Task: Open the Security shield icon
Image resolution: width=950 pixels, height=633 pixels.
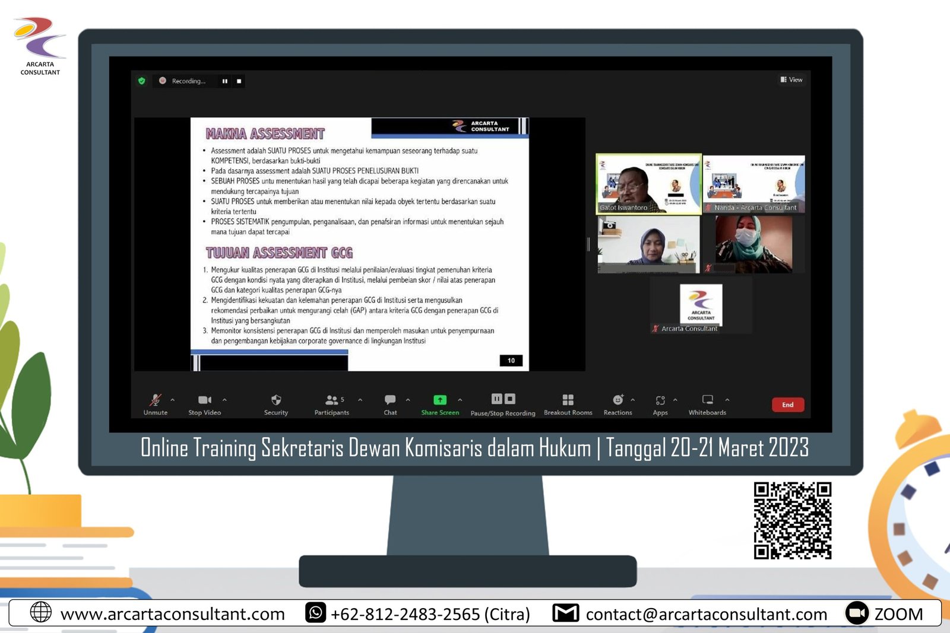Action: pyautogui.click(x=276, y=400)
